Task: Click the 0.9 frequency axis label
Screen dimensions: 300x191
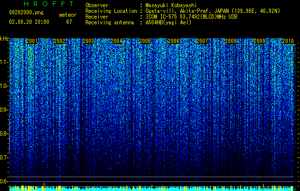Action: point(4,110)
